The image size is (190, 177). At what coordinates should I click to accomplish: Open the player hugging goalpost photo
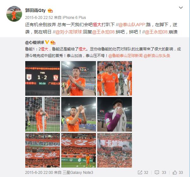[x=43, y=114]
